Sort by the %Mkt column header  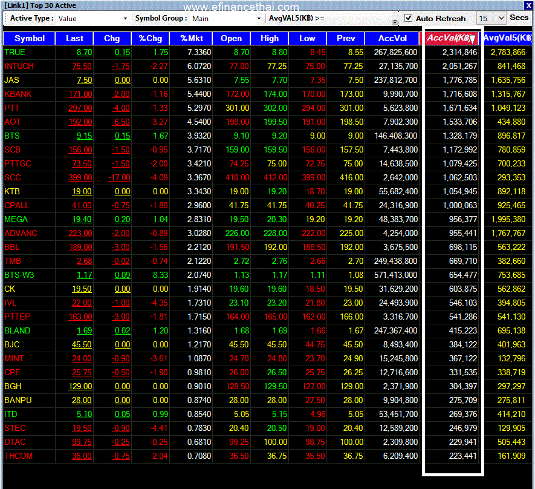[x=192, y=38]
